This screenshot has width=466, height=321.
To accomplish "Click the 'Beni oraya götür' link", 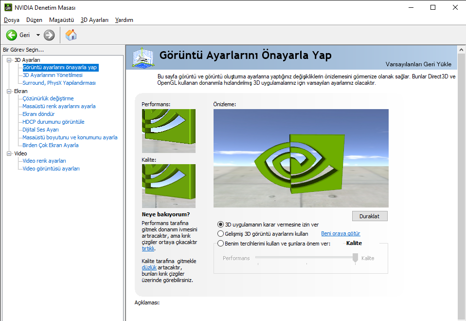I will coord(341,233).
